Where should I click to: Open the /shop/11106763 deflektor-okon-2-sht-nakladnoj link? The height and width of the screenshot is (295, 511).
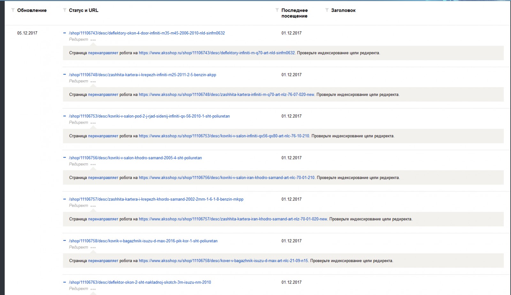tap(140, 282)
